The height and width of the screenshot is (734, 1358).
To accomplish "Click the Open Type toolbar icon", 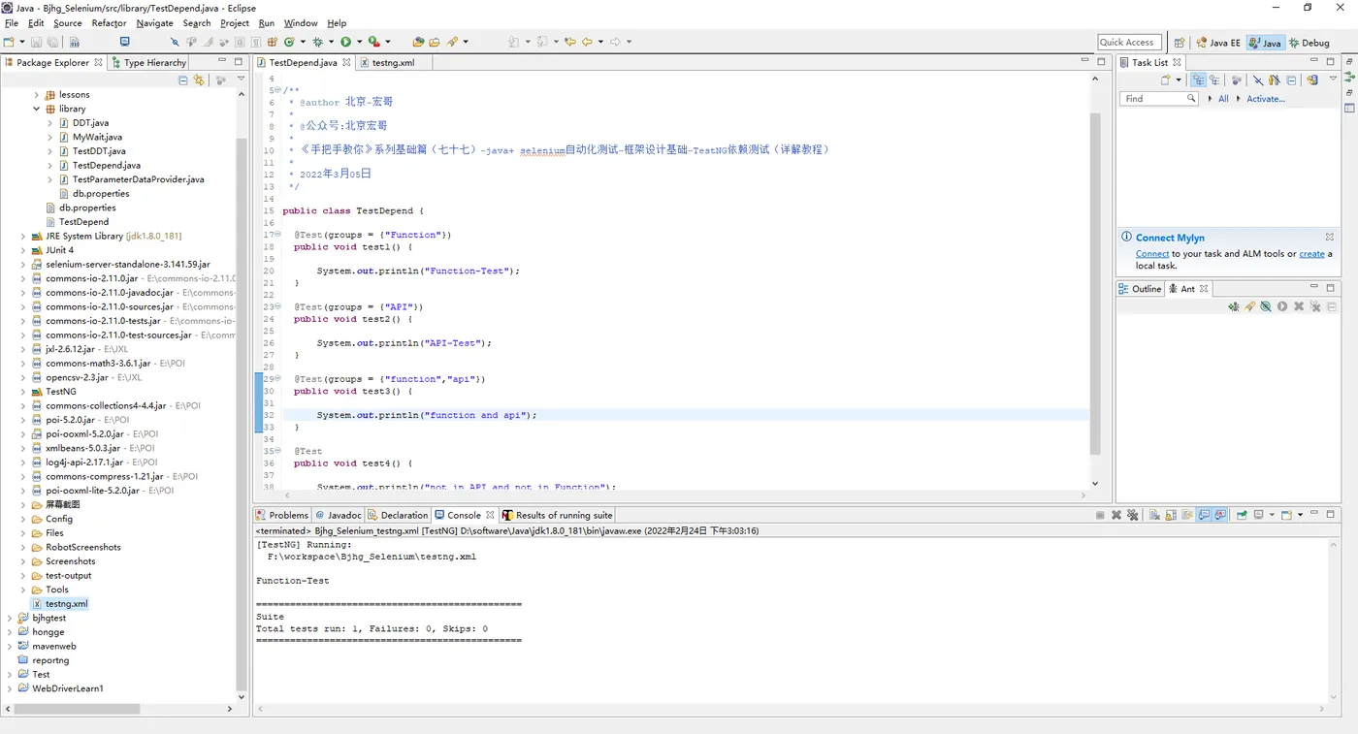I will (x=418, y=42).
